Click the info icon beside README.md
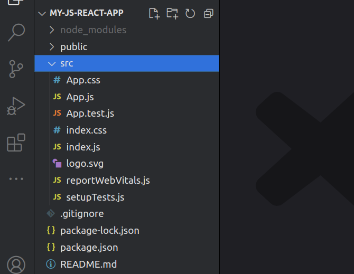Viewport: 354px width, 274px height. pos(51,264)
